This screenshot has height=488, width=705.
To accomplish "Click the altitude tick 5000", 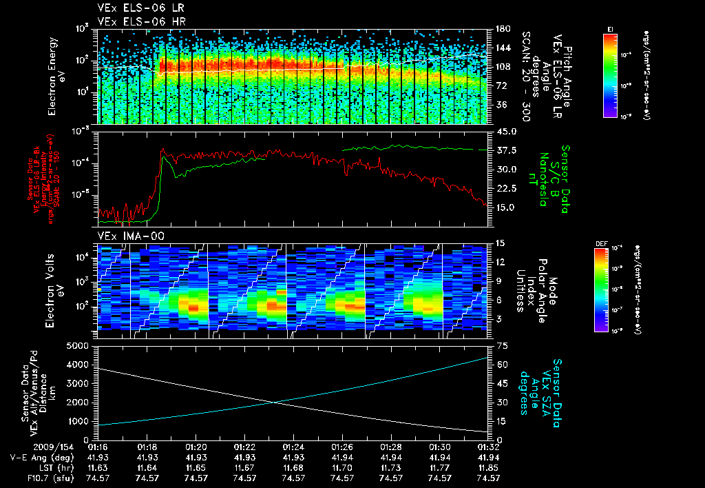I will click(77, 346).
